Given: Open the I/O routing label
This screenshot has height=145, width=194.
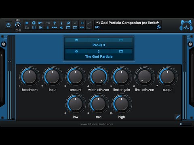Looking at the screenshot, I should click(x=97, y=27).
